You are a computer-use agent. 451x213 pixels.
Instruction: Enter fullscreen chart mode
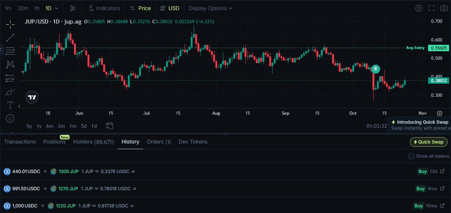pos(432,8)
